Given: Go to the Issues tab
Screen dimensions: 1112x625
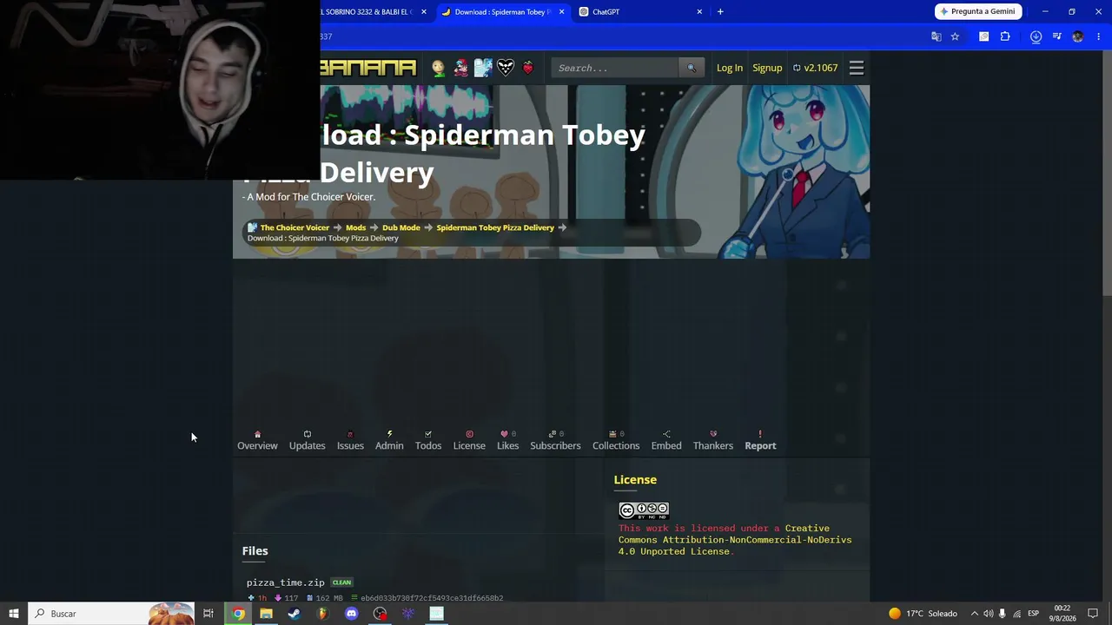Looking at the screenshot, I should (350, 440).
